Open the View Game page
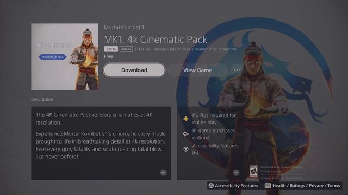Viewport: 348px width, 195px height. click(x=197, y=70)
